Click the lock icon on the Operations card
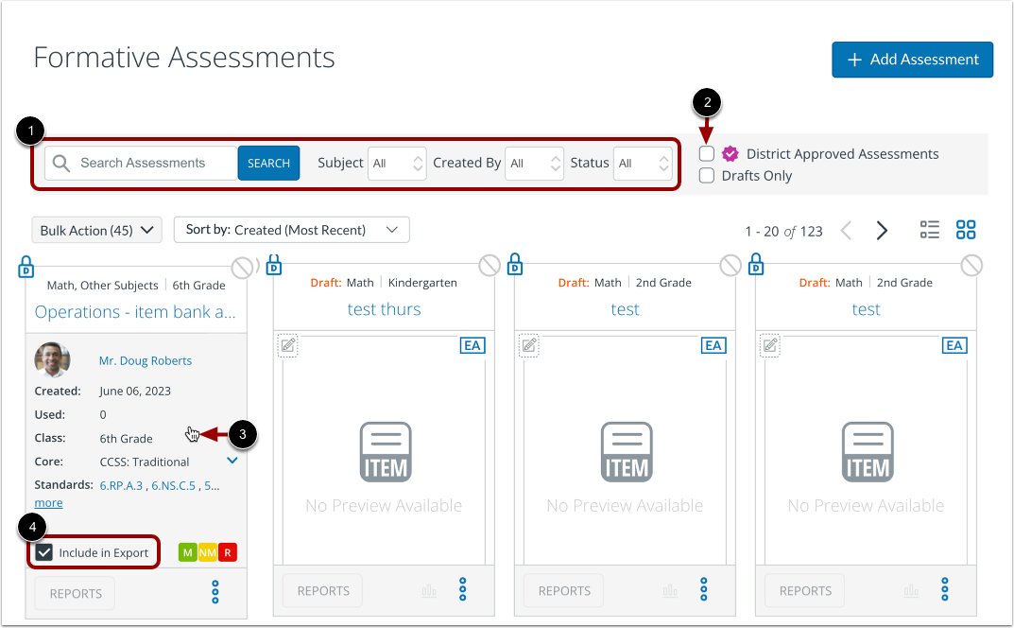The height and width of the screenshot is (628, 1014). (x=26, y=267)
